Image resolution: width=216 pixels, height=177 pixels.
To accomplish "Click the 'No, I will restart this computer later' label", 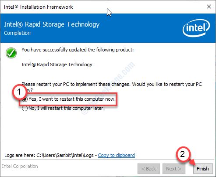I will click(x=67, y=108).
